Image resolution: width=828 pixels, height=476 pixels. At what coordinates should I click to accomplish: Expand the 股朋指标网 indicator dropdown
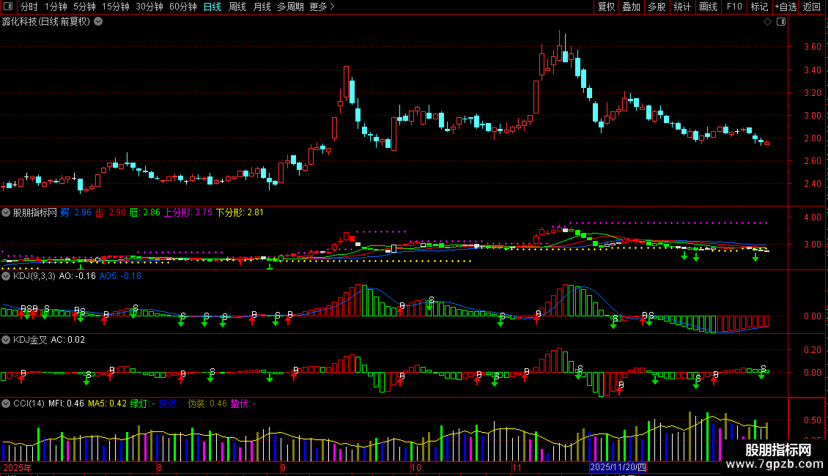pyautogui.click(x=6, y=212)
